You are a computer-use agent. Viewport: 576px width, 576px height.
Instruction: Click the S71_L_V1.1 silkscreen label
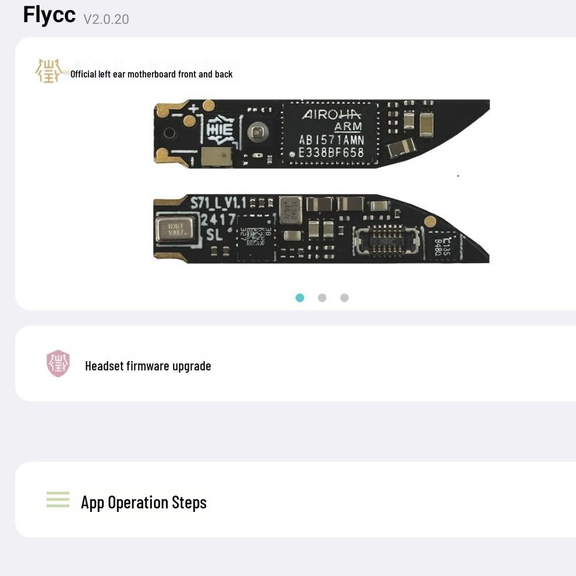pyautogui.click(x=218, y=203)
